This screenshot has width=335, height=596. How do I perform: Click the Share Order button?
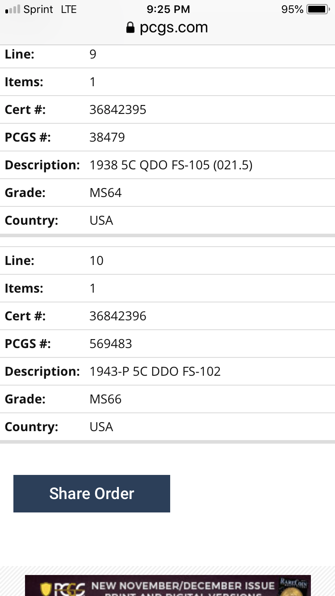coord(92,493)
